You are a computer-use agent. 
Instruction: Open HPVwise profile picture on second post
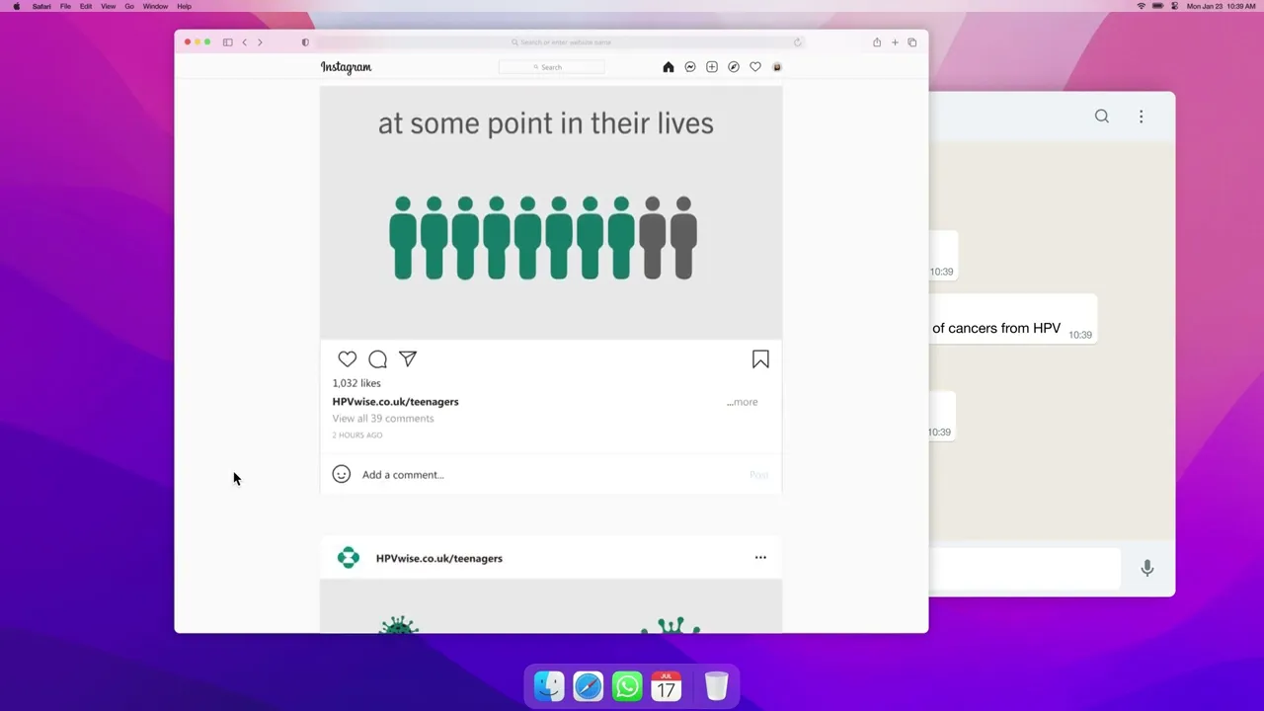(349, 558)
